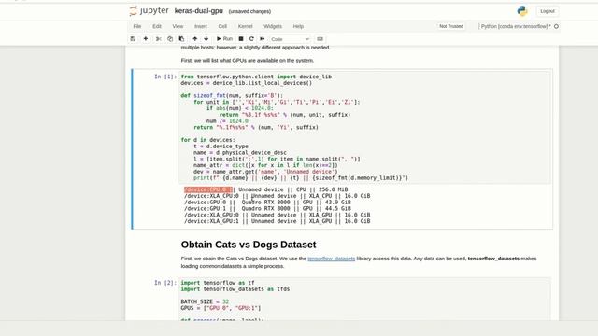
Task: Open the command palette keyboard icon
Action: click(320, 39)
